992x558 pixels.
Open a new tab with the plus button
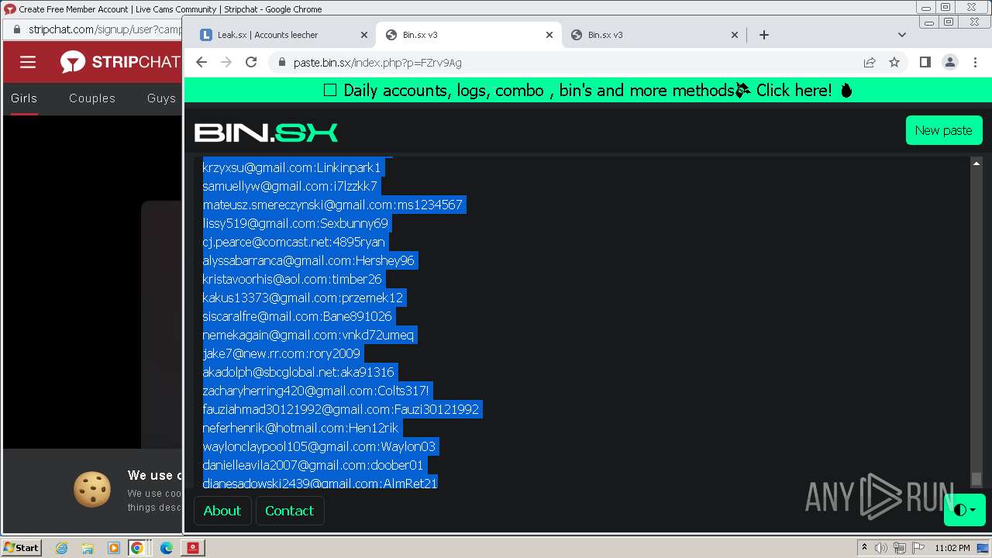pyautogui.click(x=764, y=35)
